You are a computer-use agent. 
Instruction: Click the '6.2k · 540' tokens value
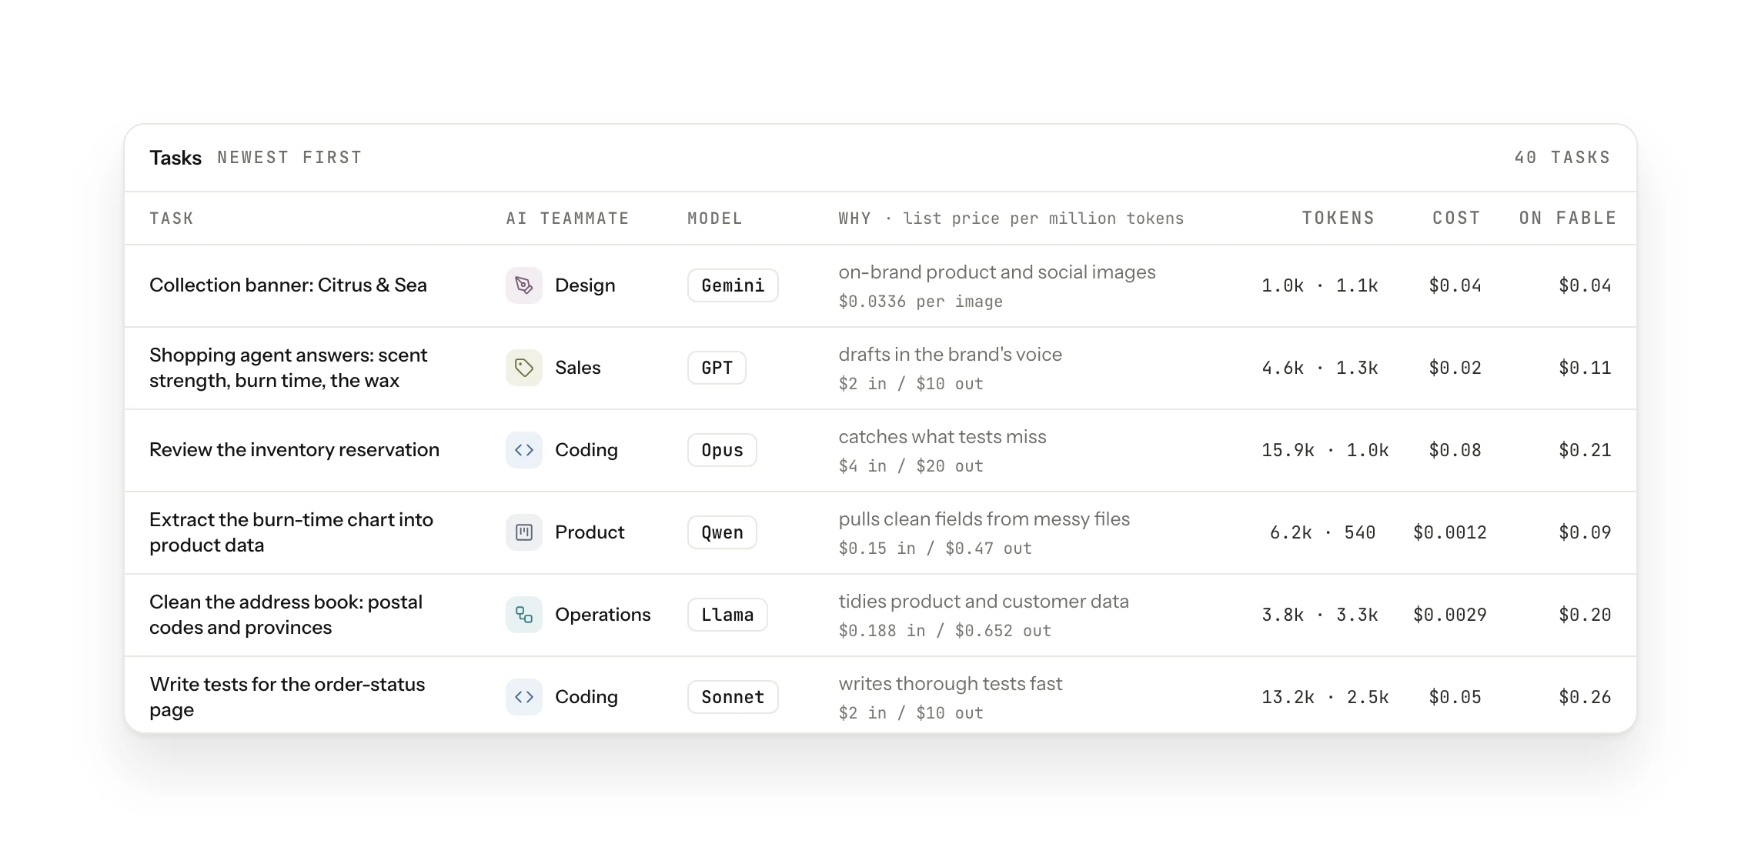point(1322,532)
